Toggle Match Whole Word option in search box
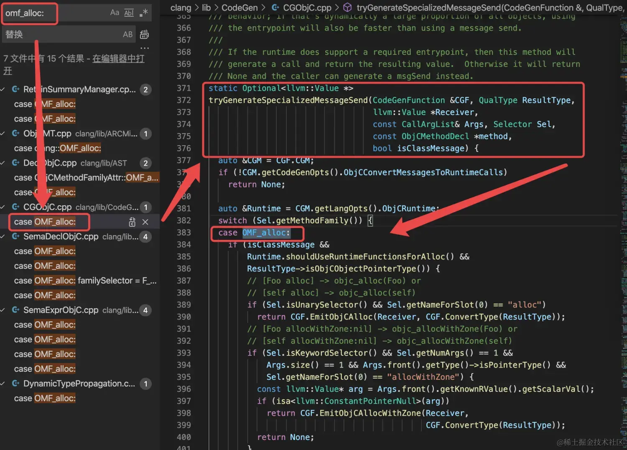Viewport: 627px width, 450px height. [129, 13]
